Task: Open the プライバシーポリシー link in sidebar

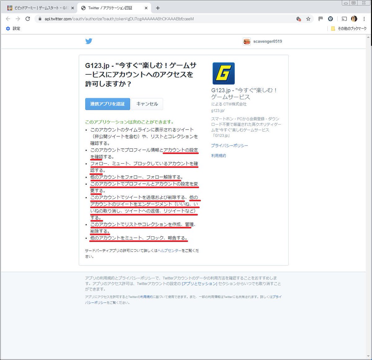Action: coord(230,146)
